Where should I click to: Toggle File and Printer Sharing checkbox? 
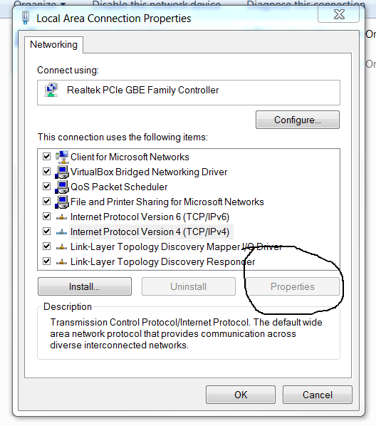(47, 202)
